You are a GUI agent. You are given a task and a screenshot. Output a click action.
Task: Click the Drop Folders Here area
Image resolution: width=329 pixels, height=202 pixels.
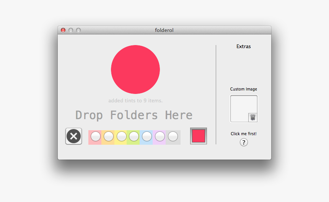pyautogui.click(x=134, y=115)
